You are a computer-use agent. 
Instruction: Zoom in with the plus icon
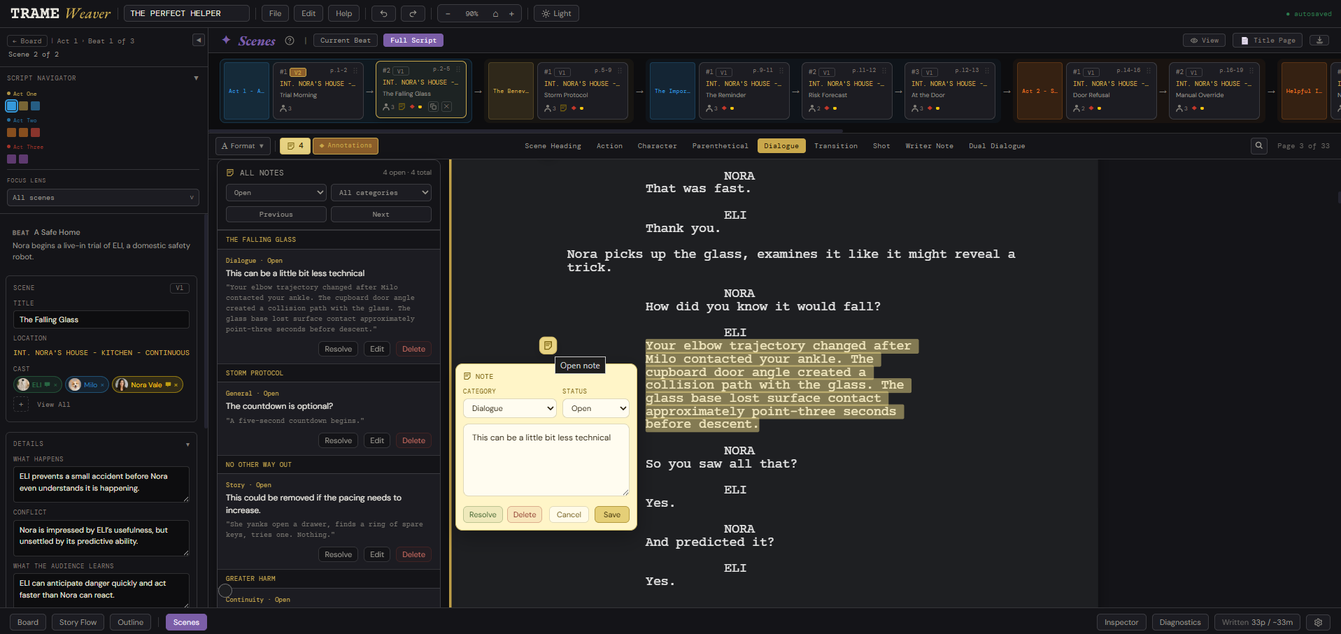point(511,13)
